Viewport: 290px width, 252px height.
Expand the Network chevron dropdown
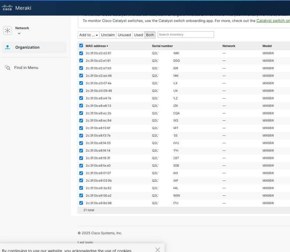19,33
